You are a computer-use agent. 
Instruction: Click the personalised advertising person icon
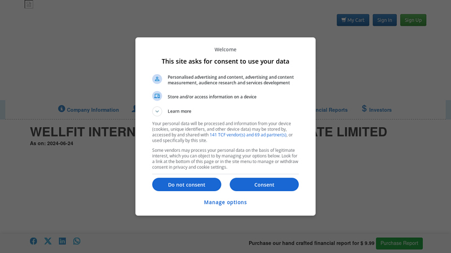click(x=157, y=79)
